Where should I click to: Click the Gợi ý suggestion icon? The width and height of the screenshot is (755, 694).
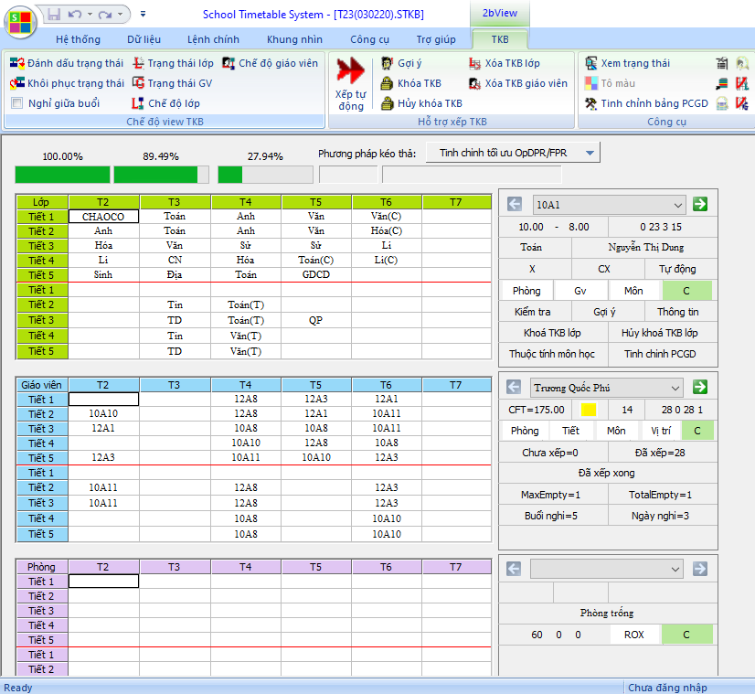(x=386, y=63)
